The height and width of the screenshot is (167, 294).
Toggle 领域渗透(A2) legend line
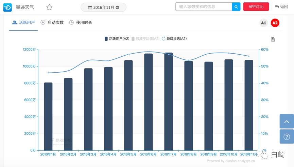(174, 39)
